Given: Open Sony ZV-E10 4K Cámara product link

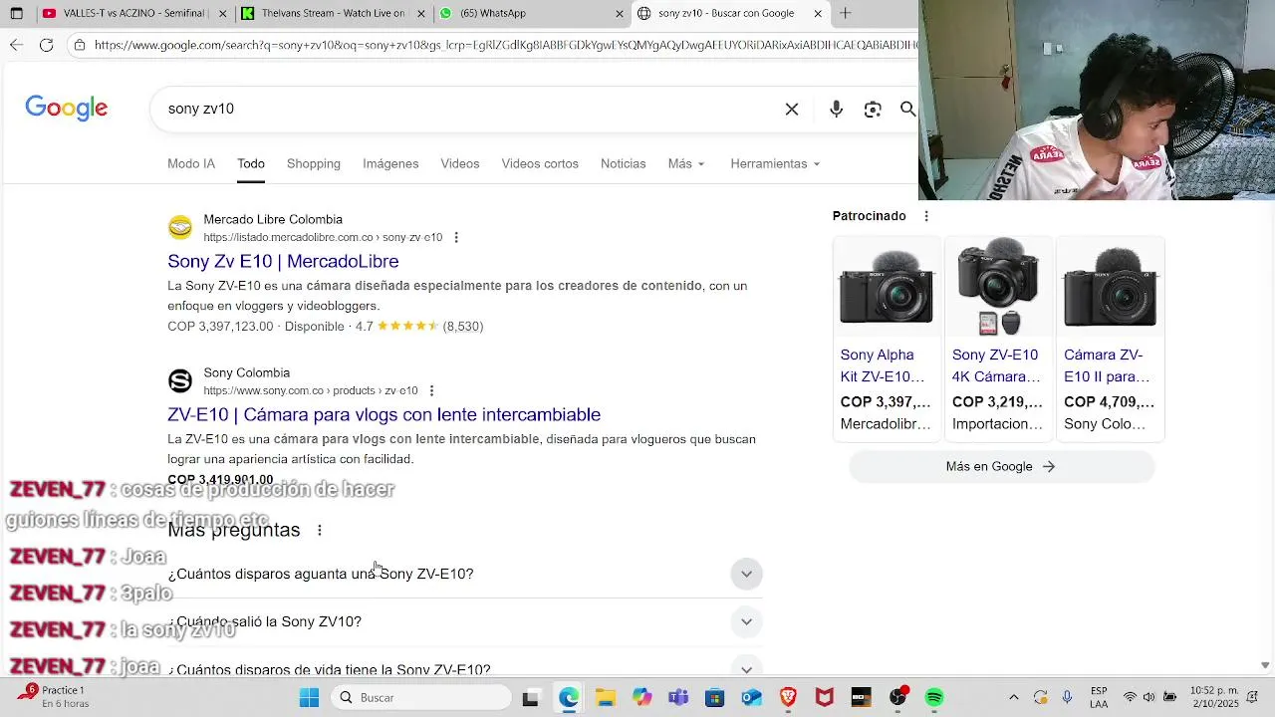Looking at the screenshot, I should [996, 366].
